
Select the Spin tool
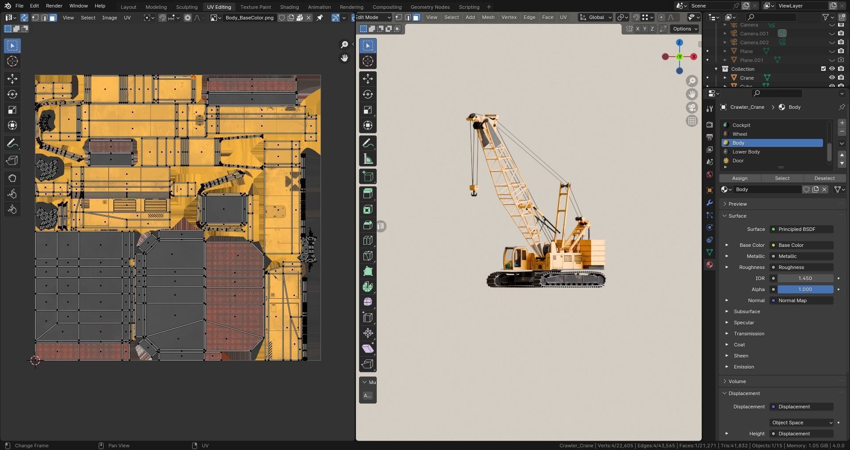click(368, 287)
